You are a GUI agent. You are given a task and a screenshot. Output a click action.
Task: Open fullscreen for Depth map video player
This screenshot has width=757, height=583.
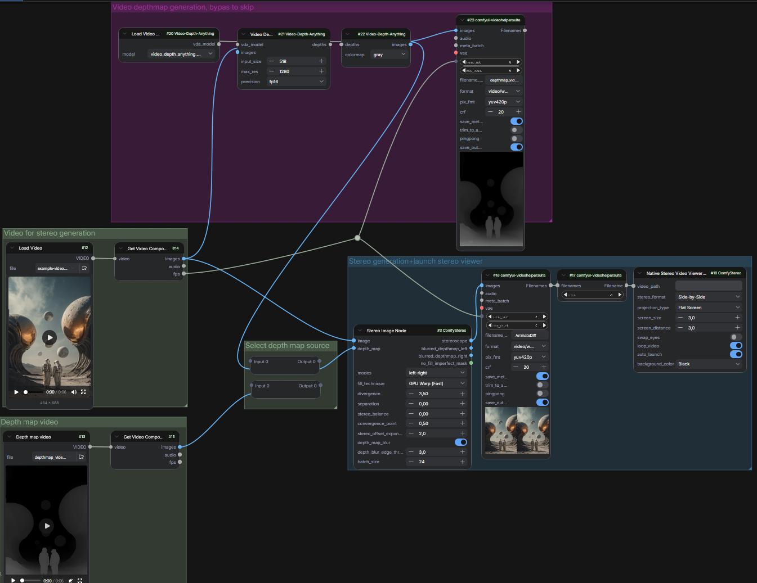click(x=80, y=580)
